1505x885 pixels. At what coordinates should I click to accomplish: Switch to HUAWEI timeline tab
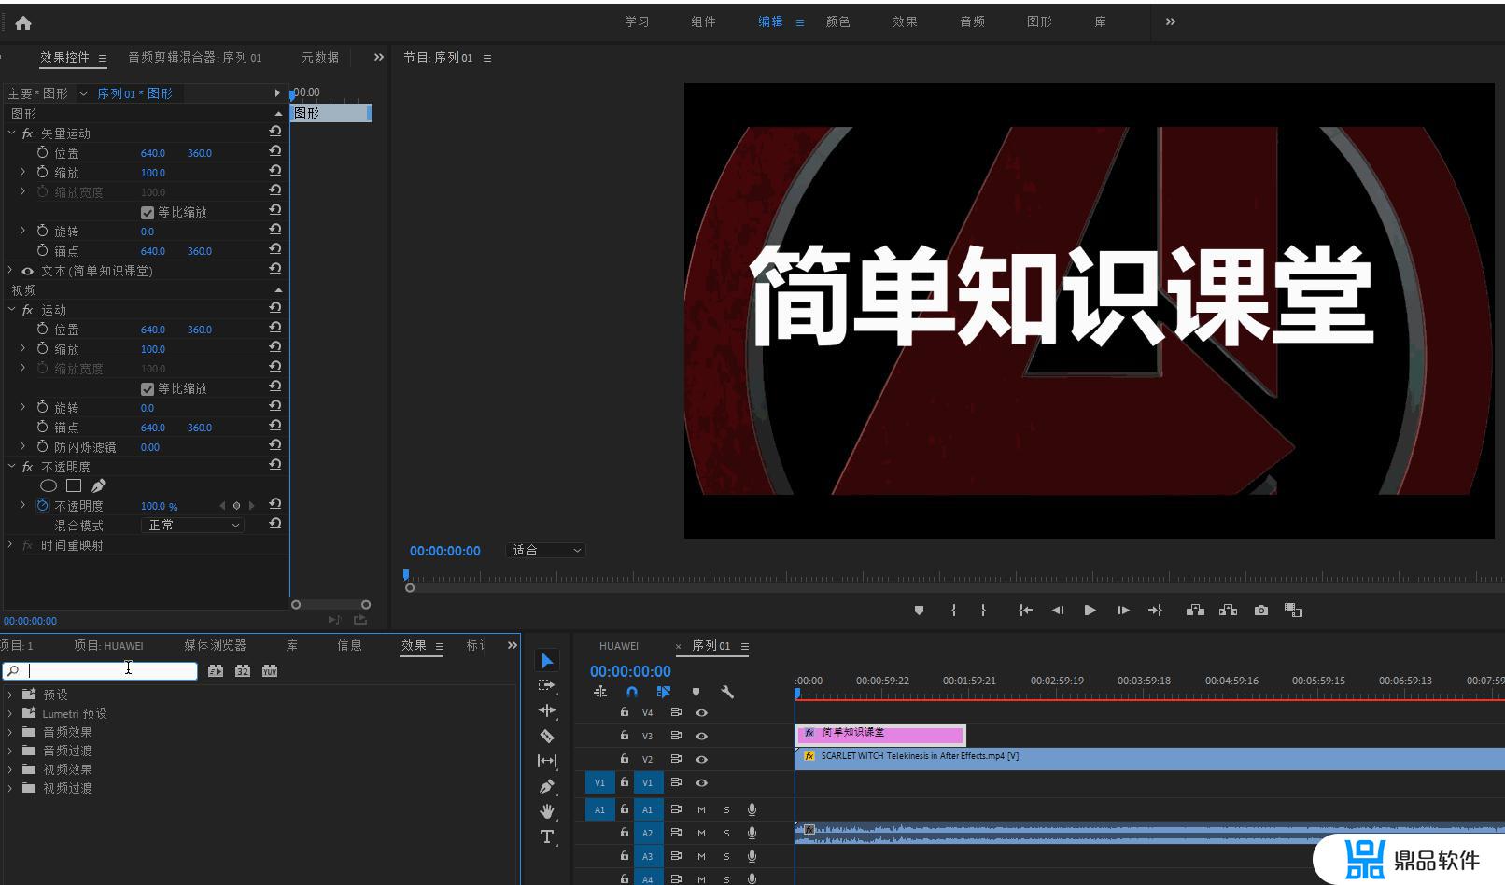tap(619, 646)
